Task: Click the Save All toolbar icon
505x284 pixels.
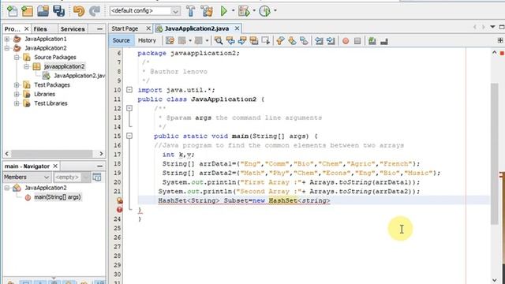Action: [x=59, y=11]
